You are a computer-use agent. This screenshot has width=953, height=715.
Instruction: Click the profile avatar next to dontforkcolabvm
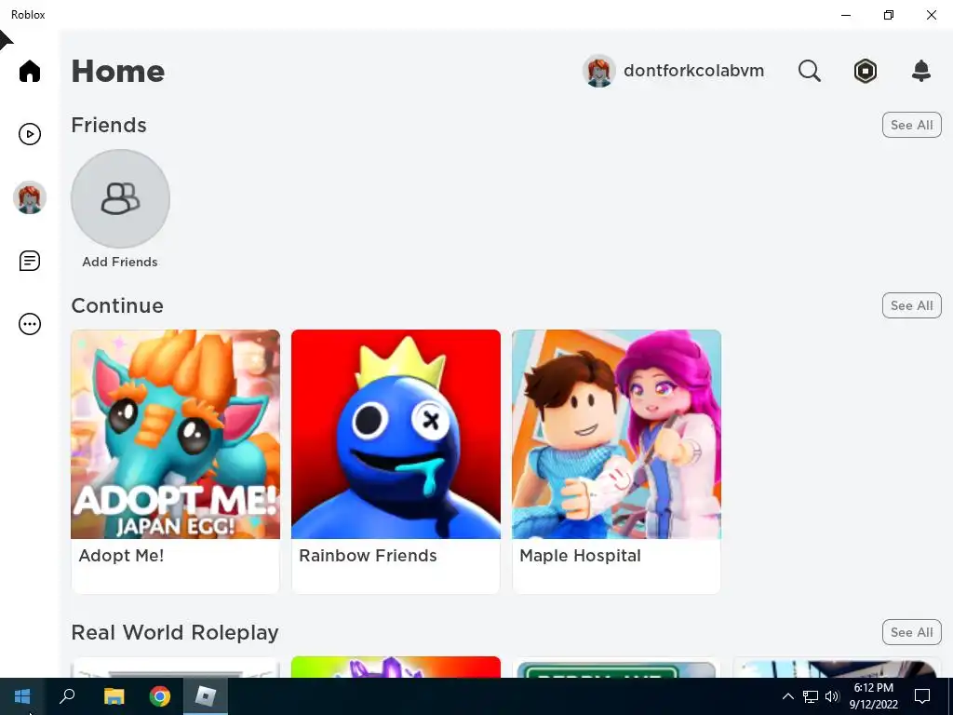pyautogui.click(x=598, y=71)
